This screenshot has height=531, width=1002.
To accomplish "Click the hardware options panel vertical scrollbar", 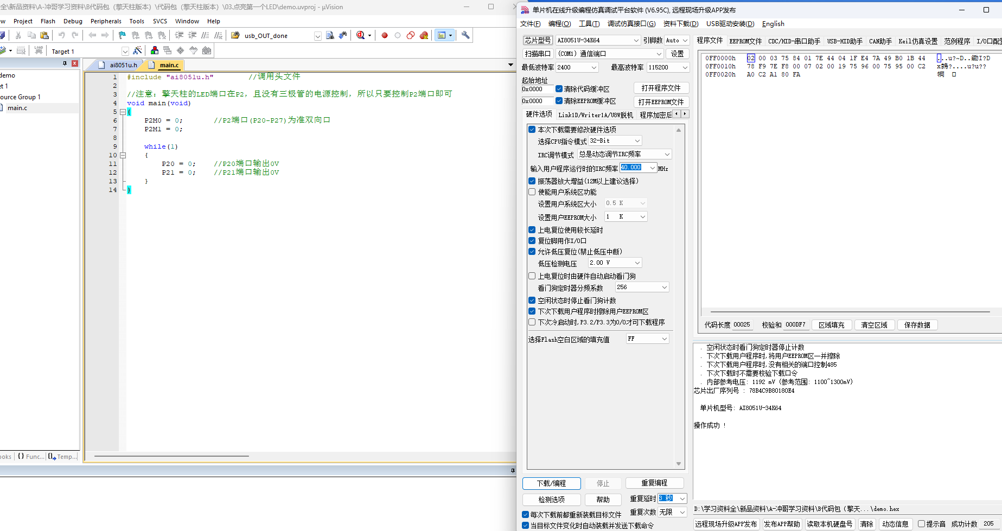I will pyautogui.click(x=679, y=297).
